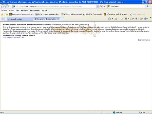Open the Help question mark icon
Viewport: 152px width, 114px height.
146,19
